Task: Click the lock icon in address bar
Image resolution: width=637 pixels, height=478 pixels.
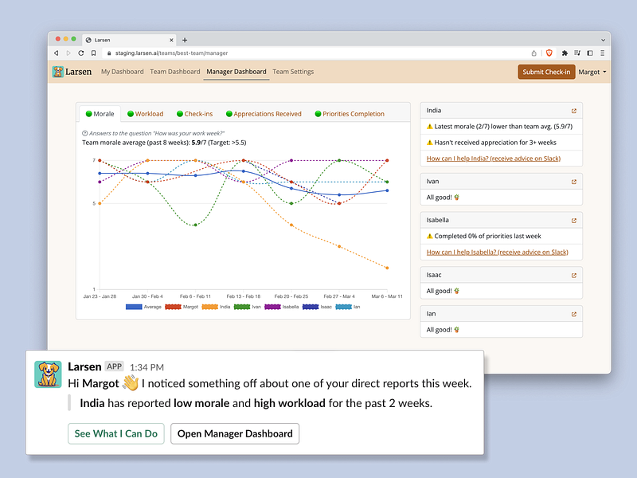Action: pyautogui.click(x=109, y=53)
